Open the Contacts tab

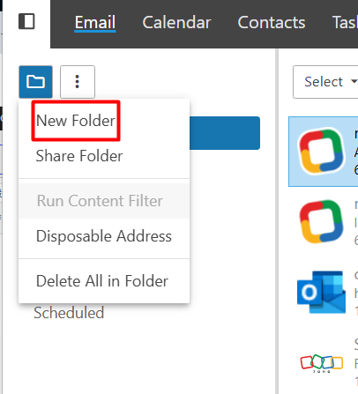coord(272,23)
